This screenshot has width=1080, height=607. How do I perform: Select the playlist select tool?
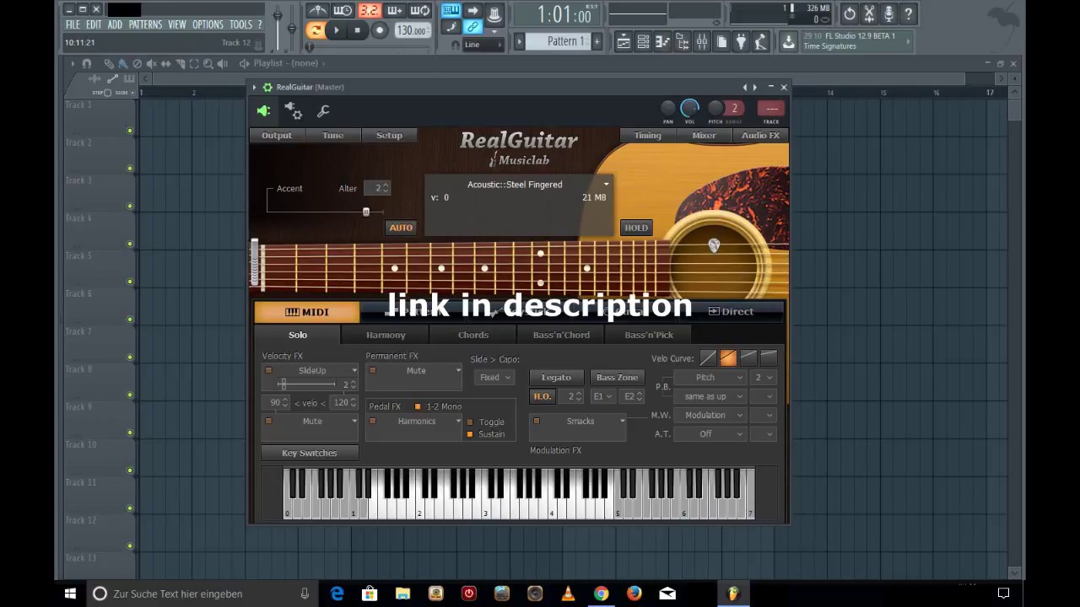(194, 63)
